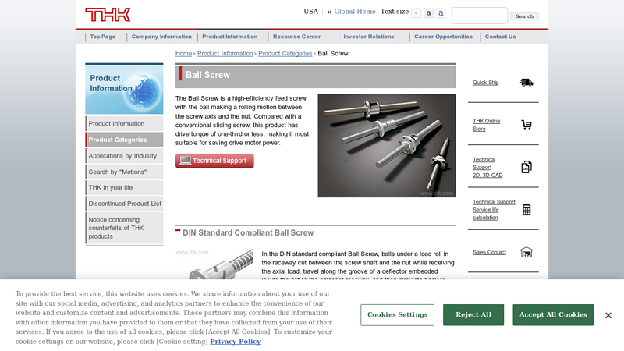Click the Product Categories breadcrumb link

coord(285,53)
